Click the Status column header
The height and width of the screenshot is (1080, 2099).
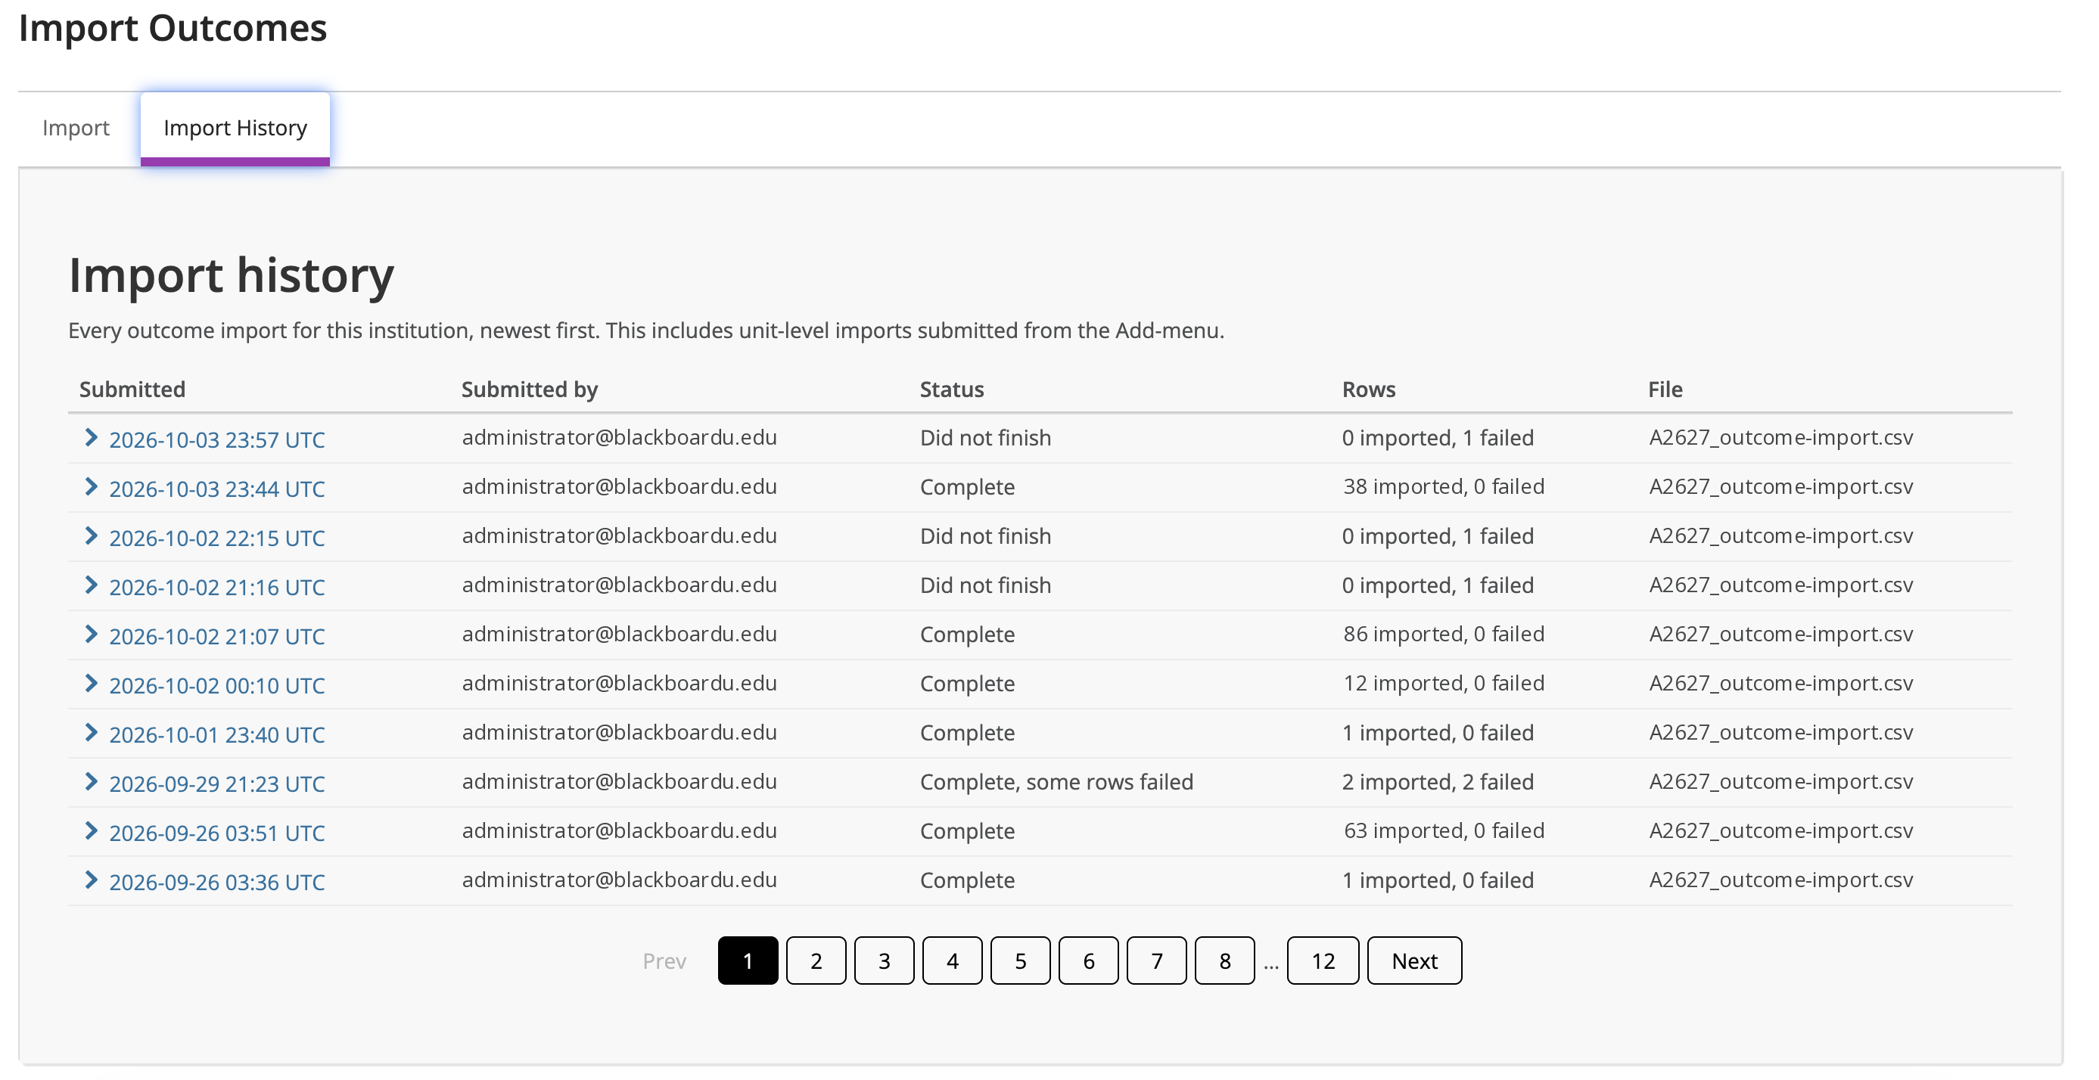(952, 389)
